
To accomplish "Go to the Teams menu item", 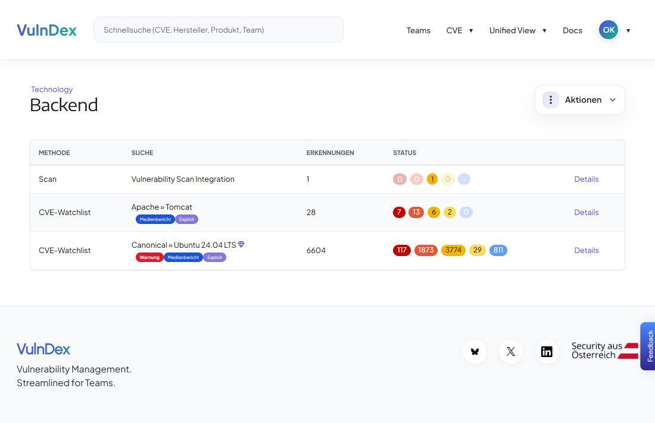I will (418, 30).
